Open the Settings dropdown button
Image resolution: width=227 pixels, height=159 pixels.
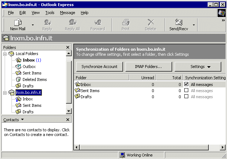(198, 67)
